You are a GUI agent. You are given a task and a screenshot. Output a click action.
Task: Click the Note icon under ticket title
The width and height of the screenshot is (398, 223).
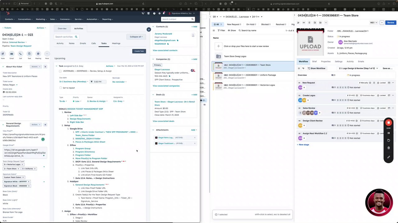[x=3, y=54]
